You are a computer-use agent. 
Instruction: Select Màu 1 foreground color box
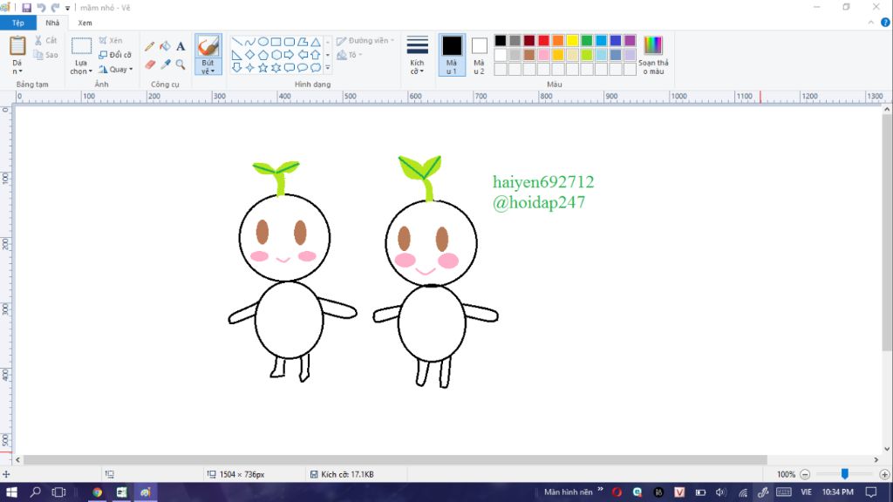coord(453,55)
